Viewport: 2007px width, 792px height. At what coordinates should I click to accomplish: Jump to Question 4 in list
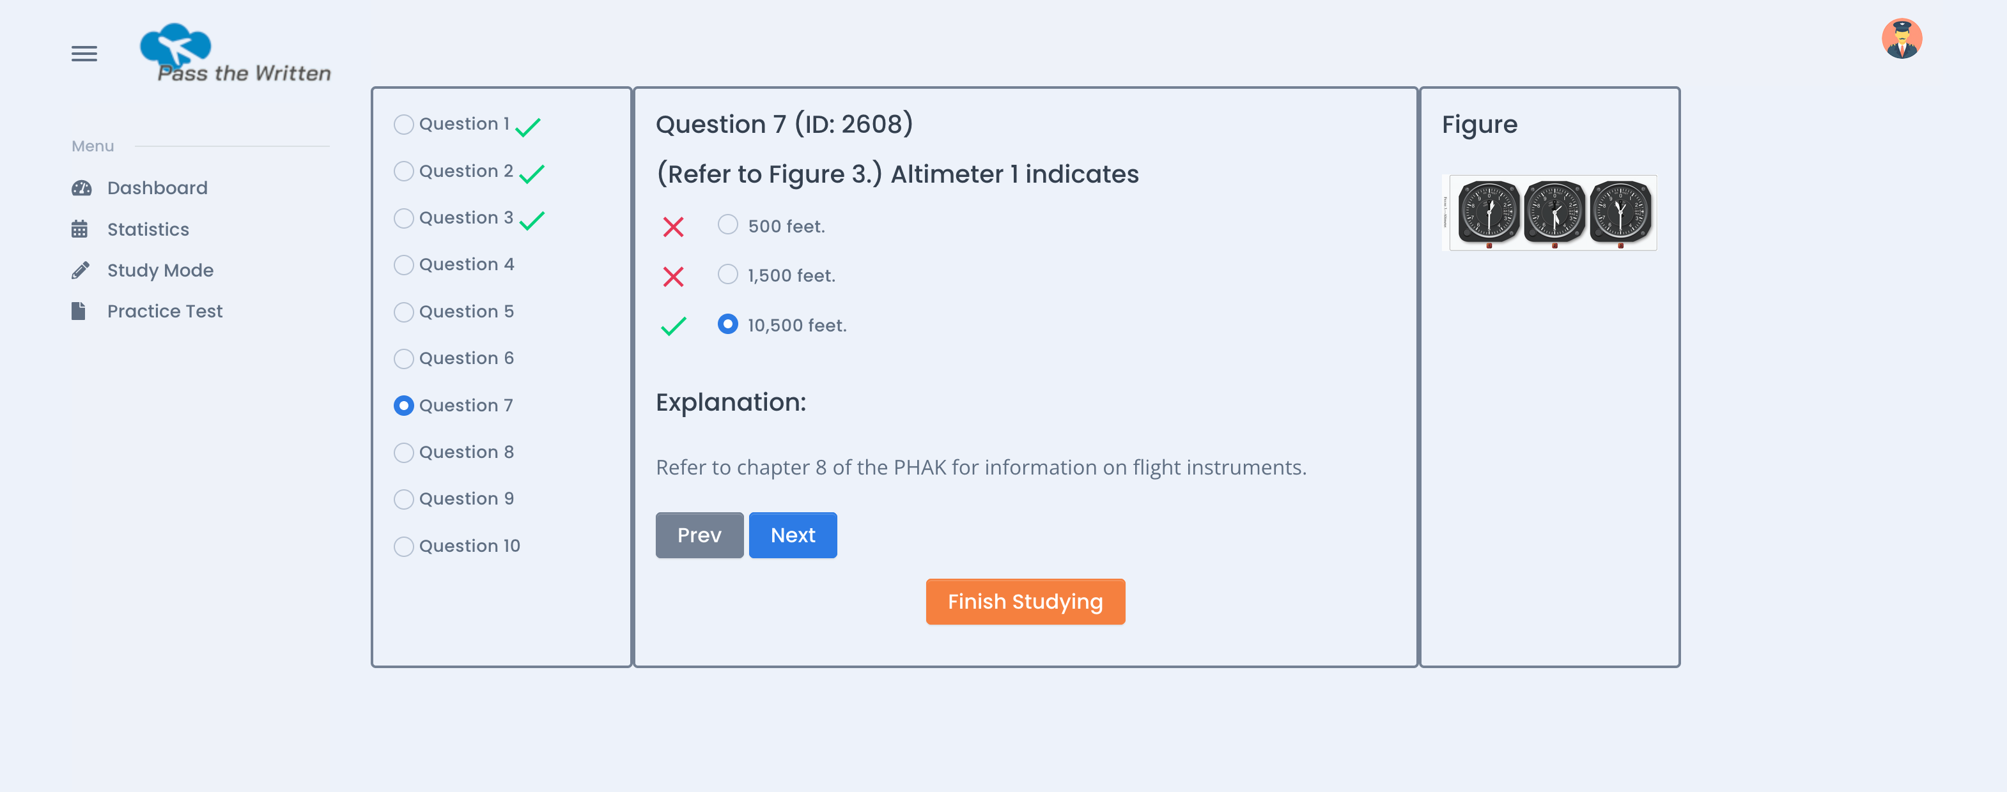click(x=403, y=265)
